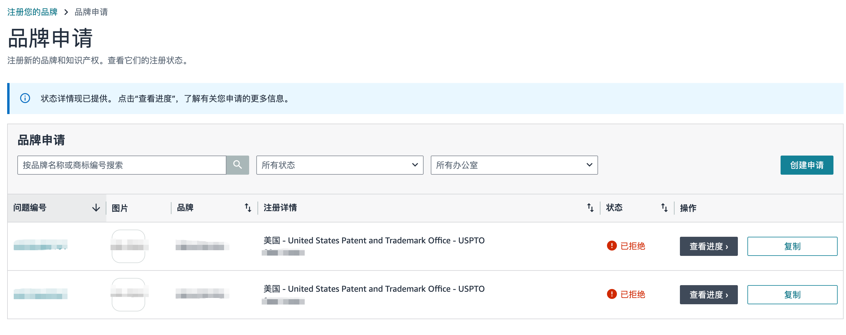Click the blurred brand name in the second row
The width and height of the screenshot is (846, 335).
(202, 293)
